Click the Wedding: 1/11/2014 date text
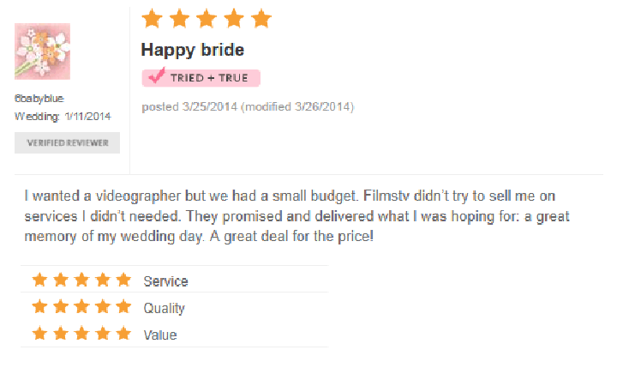The height and width of the screenshot is (368, 617). (63, 117)
